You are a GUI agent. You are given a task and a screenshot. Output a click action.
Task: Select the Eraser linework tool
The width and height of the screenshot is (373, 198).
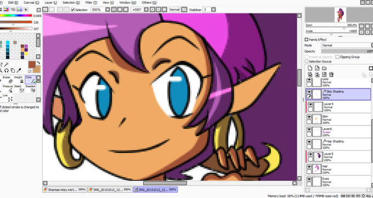tap(7, 80)
